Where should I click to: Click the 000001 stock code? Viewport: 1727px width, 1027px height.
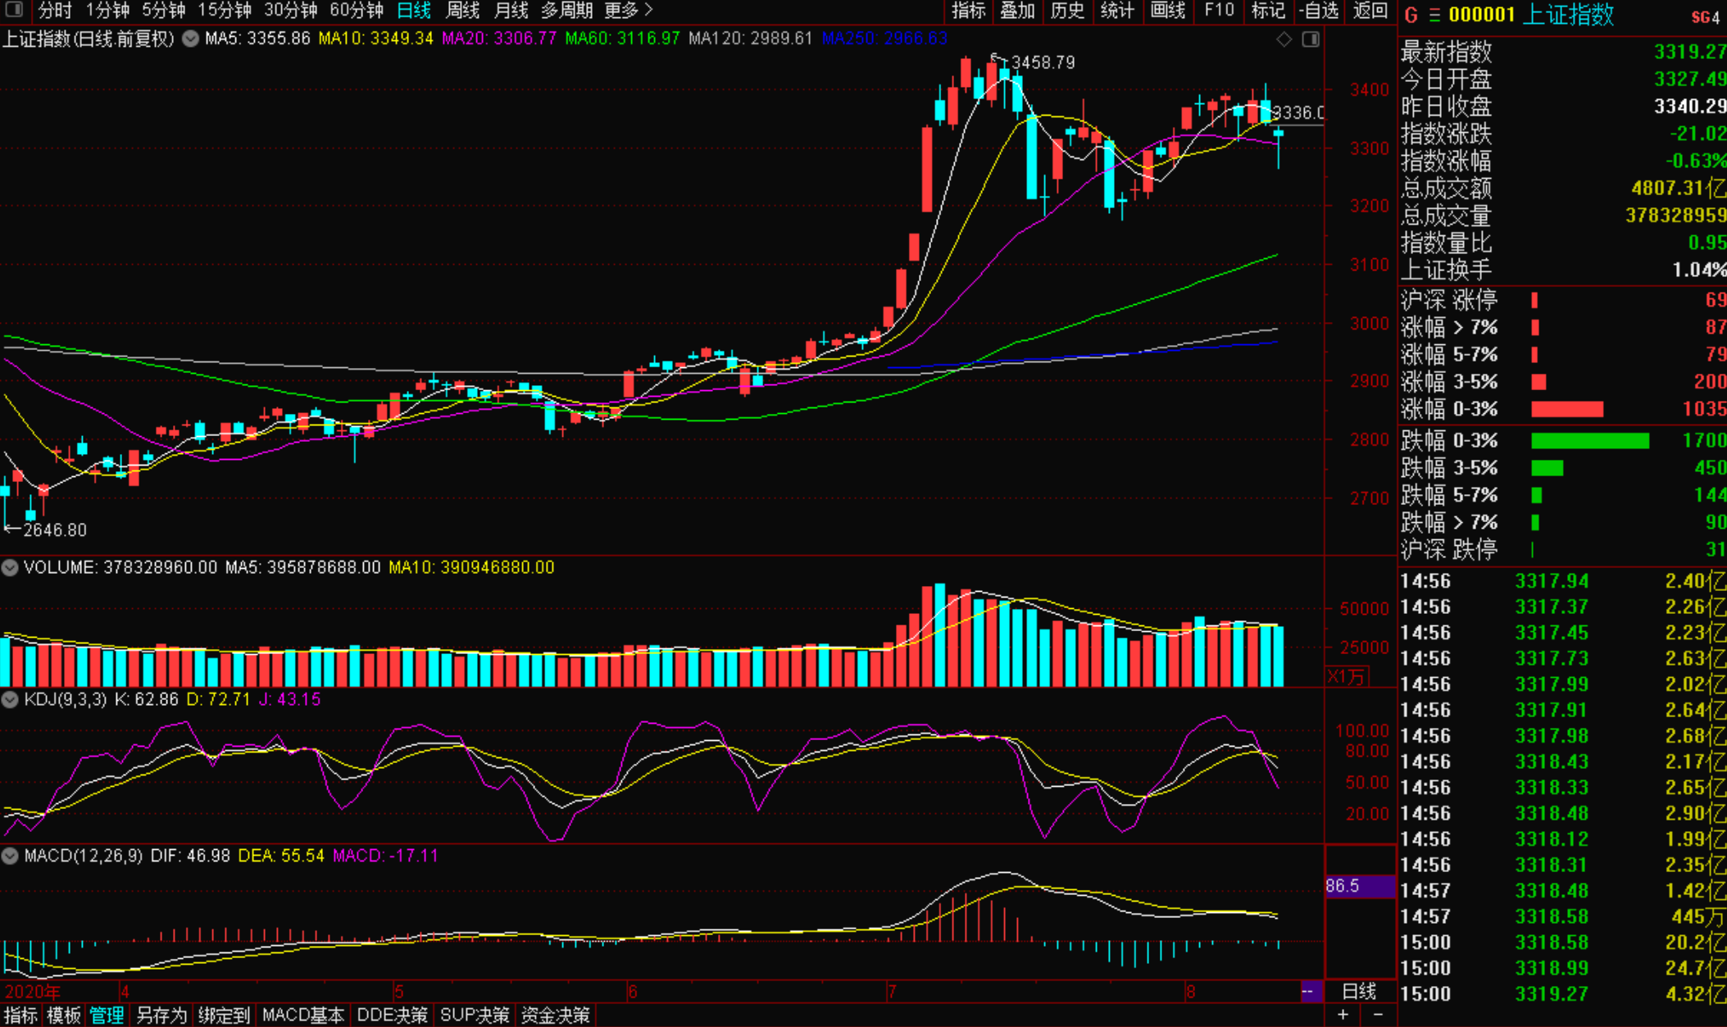(1481, 15)
